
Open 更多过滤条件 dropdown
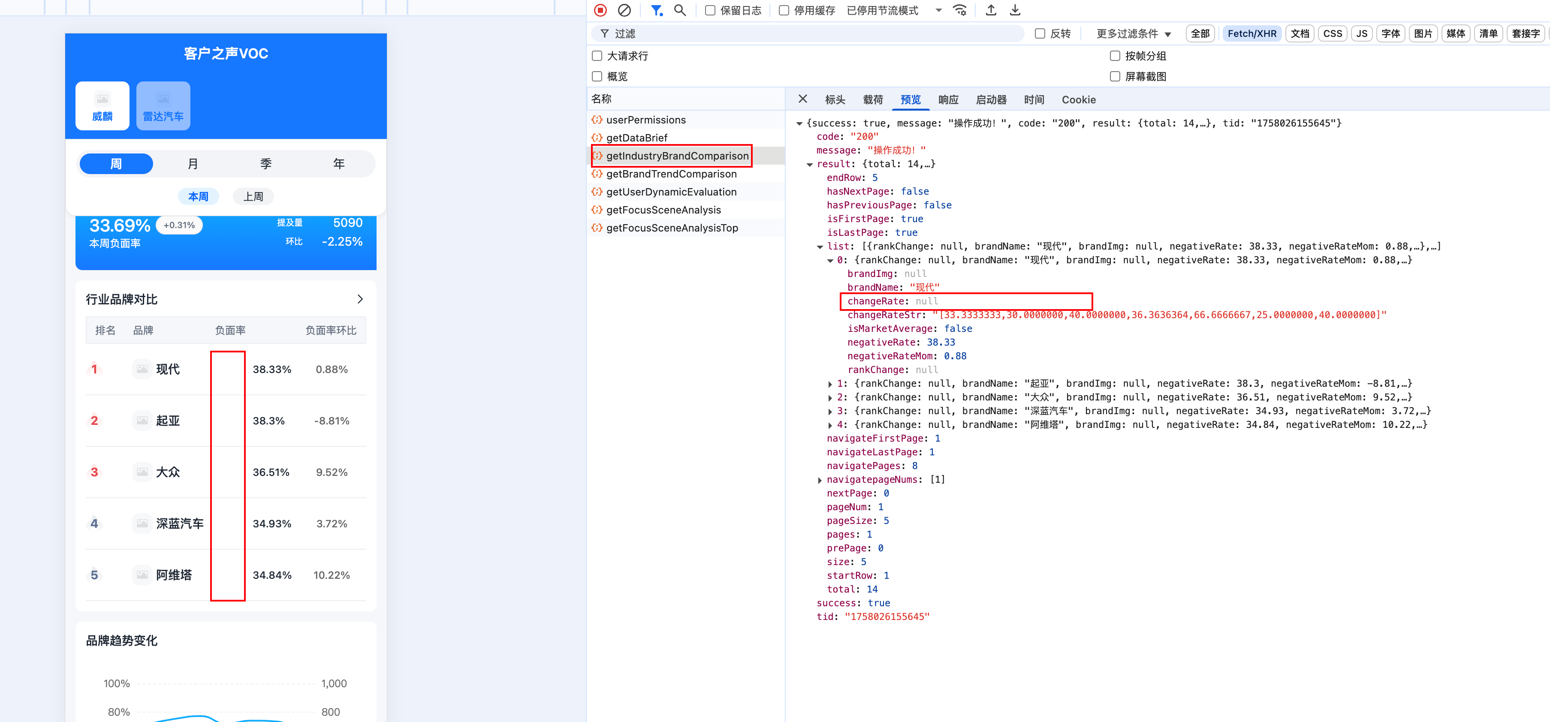[1134, 34]
